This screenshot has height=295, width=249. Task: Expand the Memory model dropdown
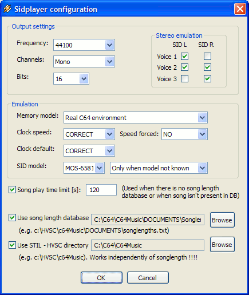(136, 118)
